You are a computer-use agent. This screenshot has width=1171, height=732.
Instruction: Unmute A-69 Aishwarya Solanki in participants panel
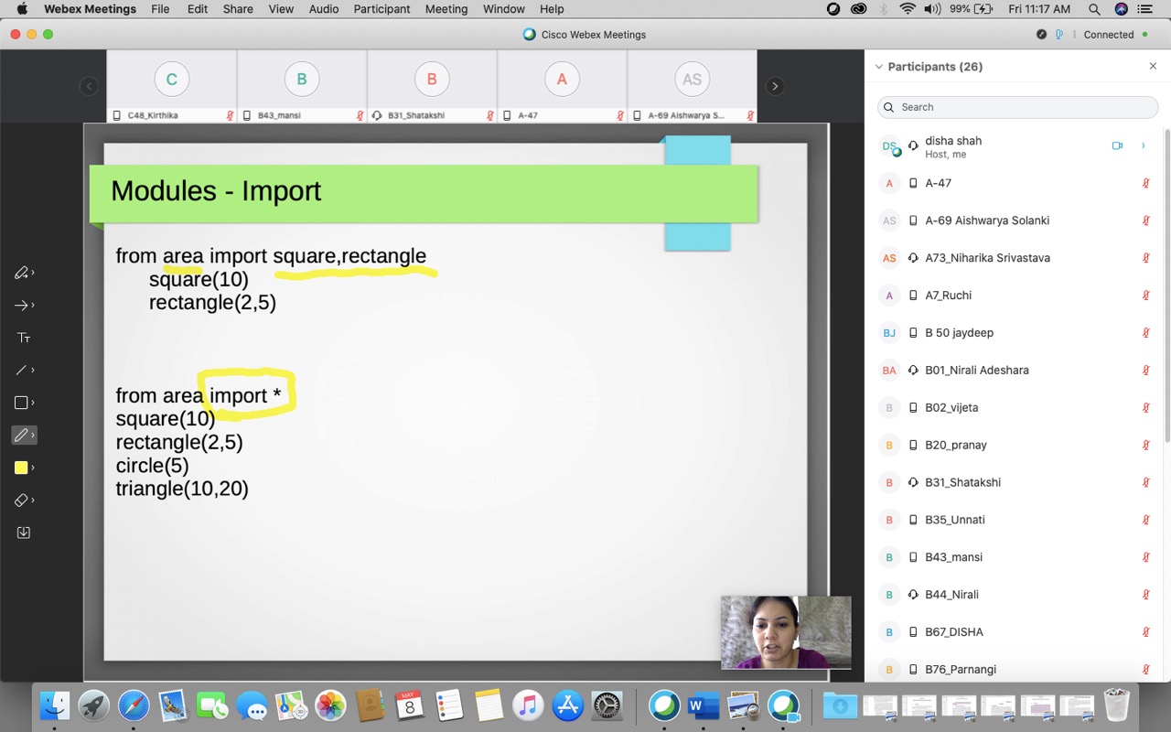(x=1145, y=221)
